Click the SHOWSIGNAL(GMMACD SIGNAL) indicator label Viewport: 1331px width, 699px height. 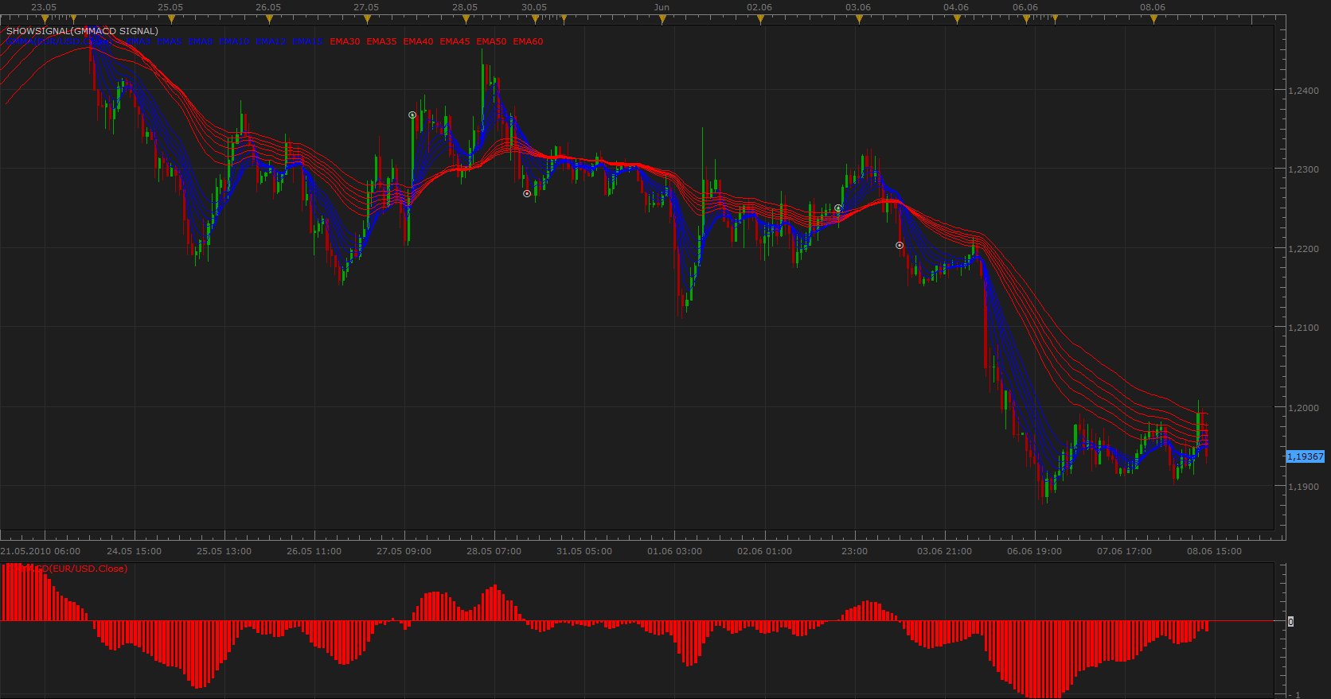coord(82,31)
